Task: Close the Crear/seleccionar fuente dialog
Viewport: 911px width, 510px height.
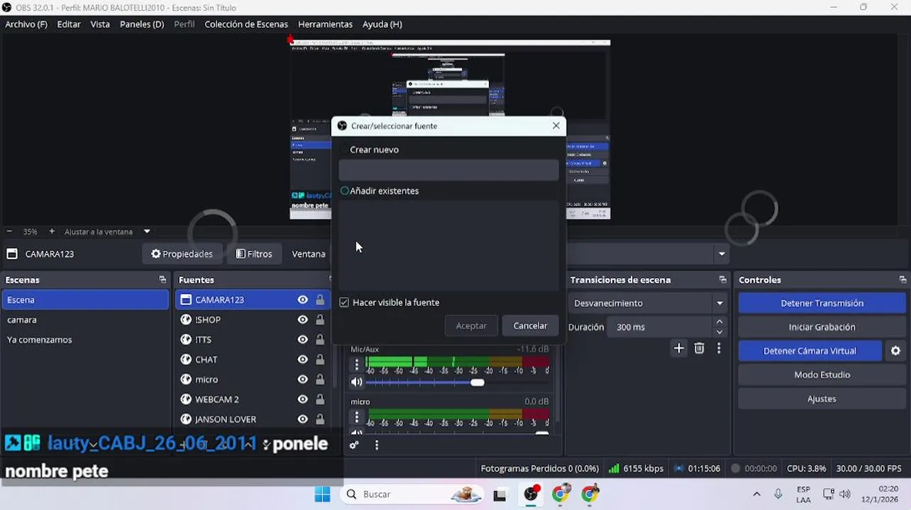Action: click(x=556, y=125)
